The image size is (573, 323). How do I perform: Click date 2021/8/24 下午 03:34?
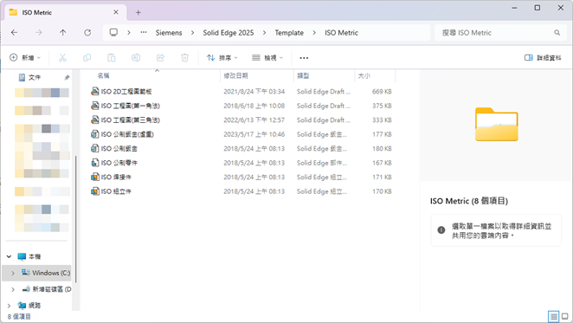pos(254,92)
